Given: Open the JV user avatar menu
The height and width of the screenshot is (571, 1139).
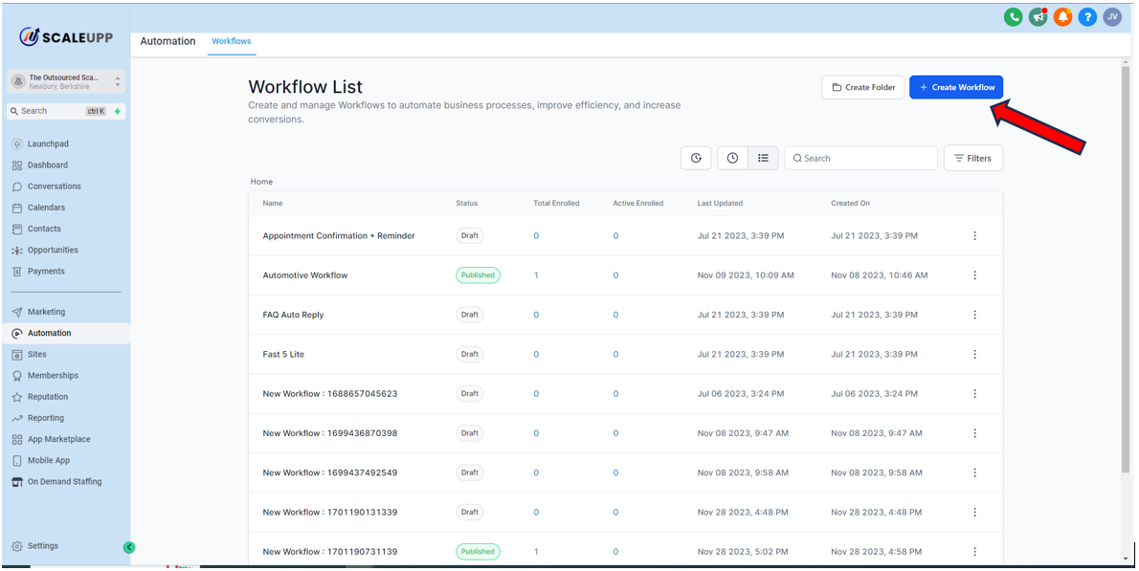Looking at the screenshot, I should tap(1112, 17).
